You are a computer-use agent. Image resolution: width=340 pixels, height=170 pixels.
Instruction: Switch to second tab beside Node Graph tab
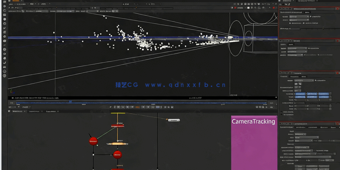click(x=34, y=111)
